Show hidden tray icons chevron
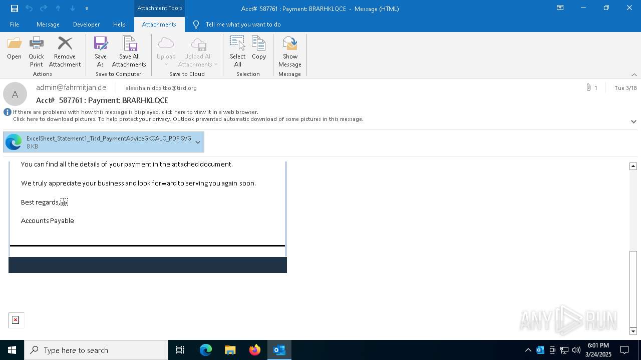Image resolution: width=641 pixels, height=360 pixels. (528, 350)
